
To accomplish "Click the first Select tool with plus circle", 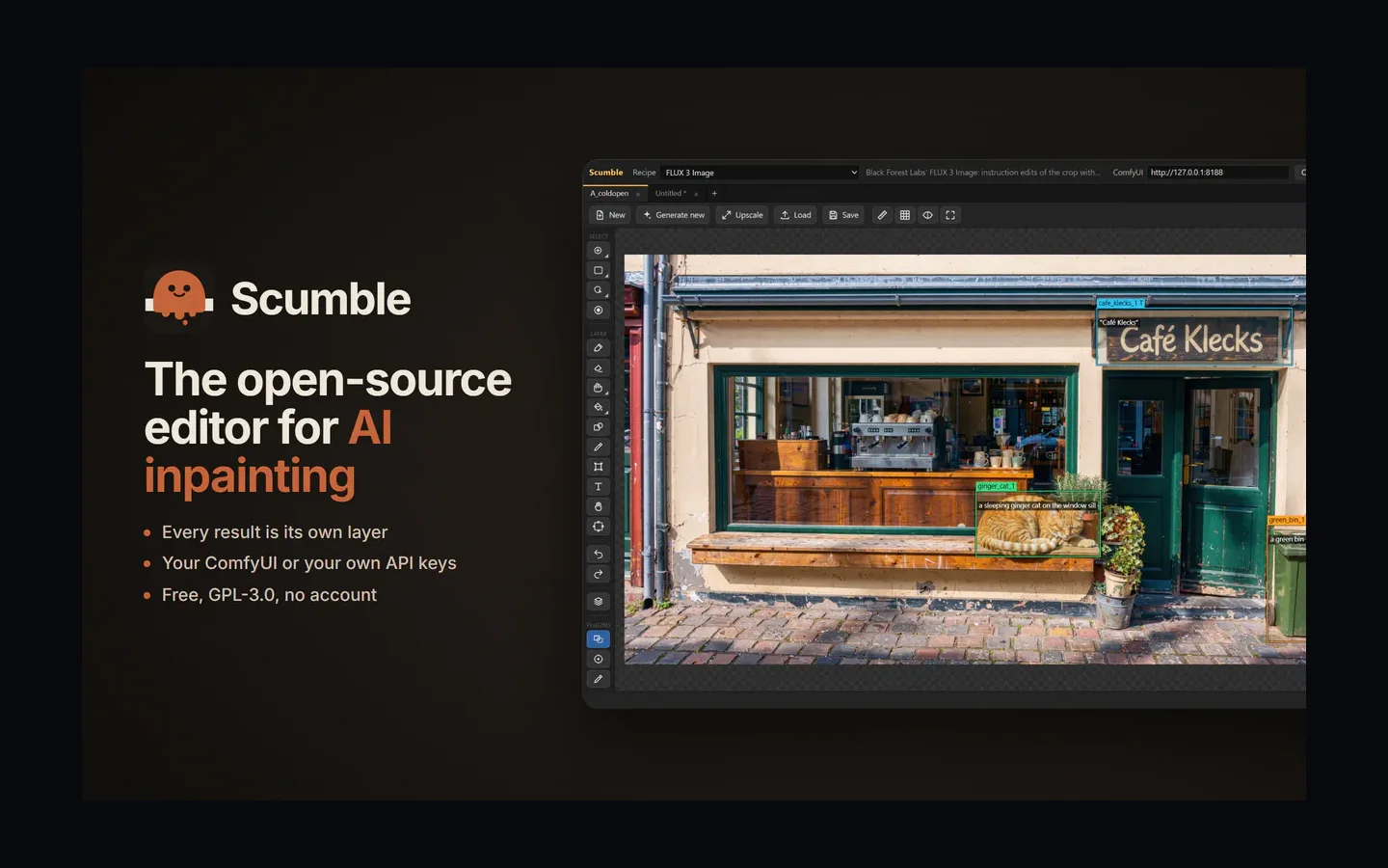I will [x=599, y=251].
